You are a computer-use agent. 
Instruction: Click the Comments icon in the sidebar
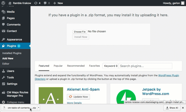[x=4, y=24]
